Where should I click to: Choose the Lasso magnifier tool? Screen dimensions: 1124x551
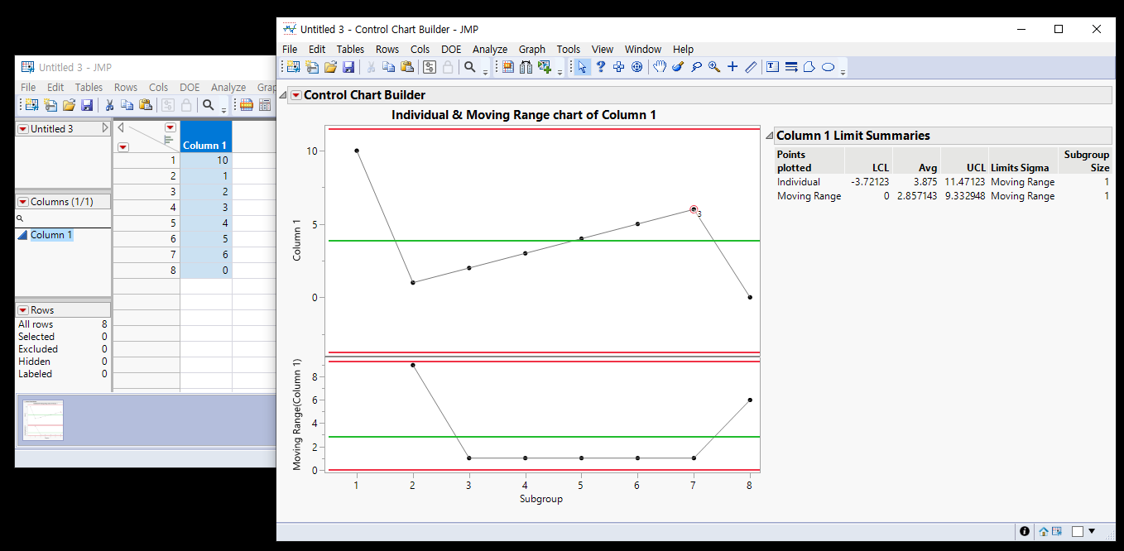[696, 66]
